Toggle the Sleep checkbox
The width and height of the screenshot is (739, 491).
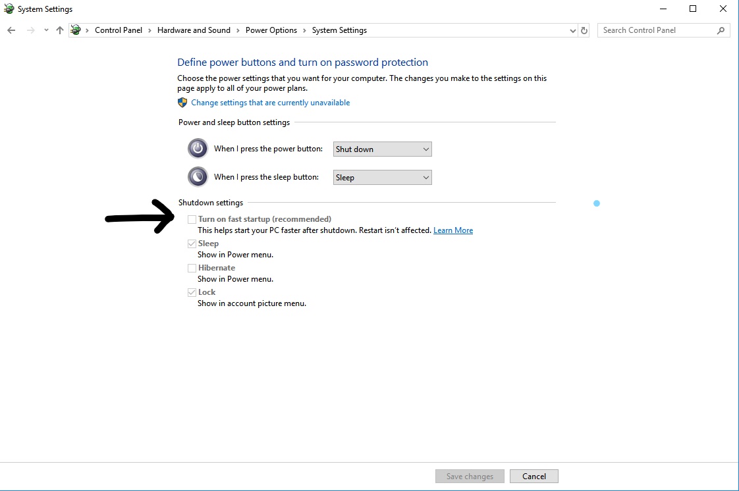tap(192, 244)
